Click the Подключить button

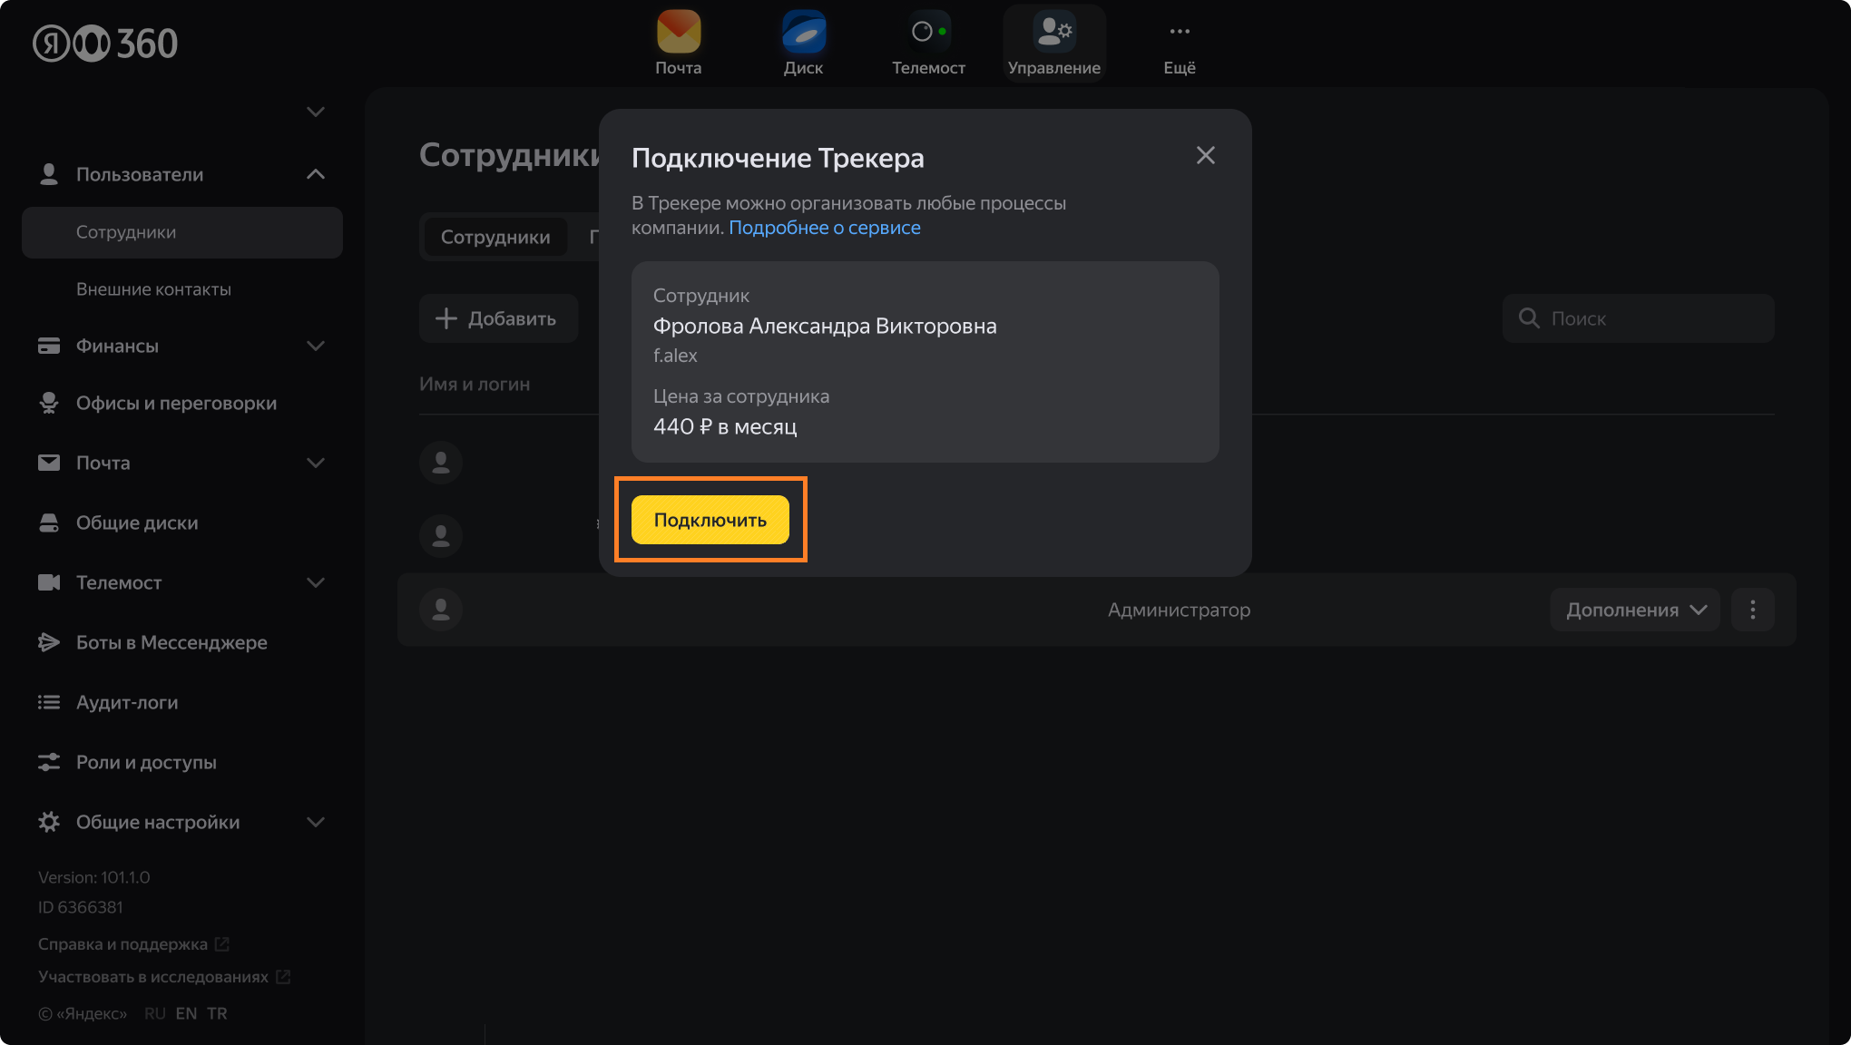pyautogui.click(x=710, y=520)
